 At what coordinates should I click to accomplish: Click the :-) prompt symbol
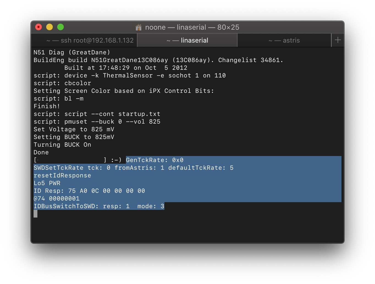(116, 160)
